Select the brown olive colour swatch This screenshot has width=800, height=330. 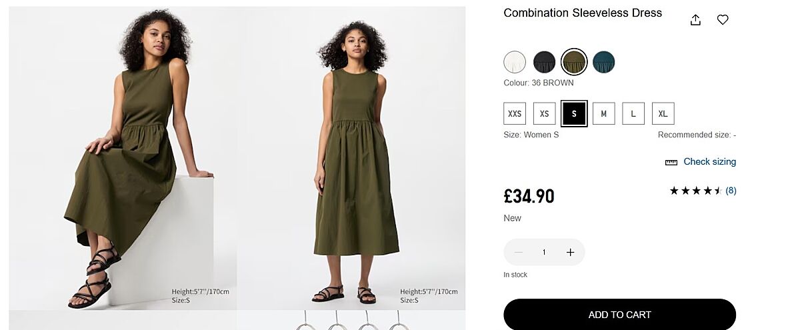574,62
